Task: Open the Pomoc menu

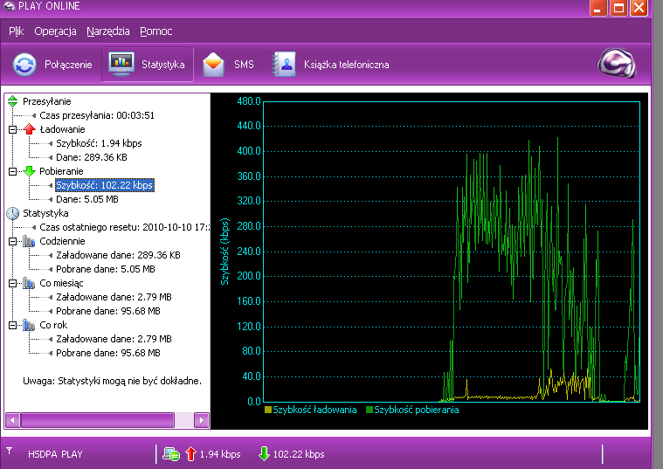Action: [x=156, y=31]
